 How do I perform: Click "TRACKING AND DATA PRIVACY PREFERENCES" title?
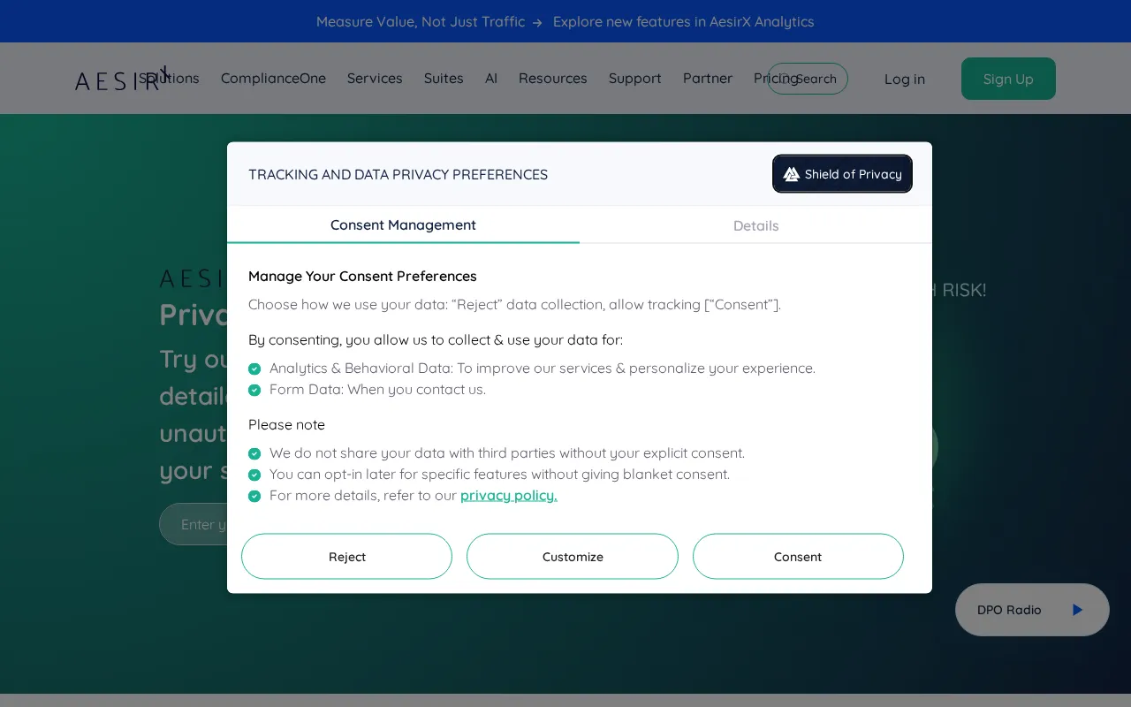click(x=398, y=174)
